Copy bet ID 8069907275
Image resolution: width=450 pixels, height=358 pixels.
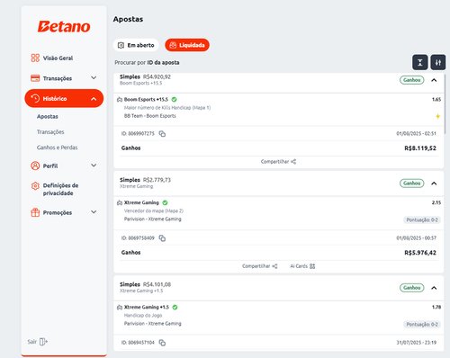point(162,134)
